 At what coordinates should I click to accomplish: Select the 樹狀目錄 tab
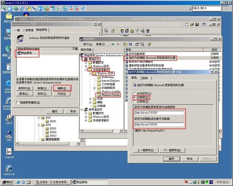pos(86,49)
